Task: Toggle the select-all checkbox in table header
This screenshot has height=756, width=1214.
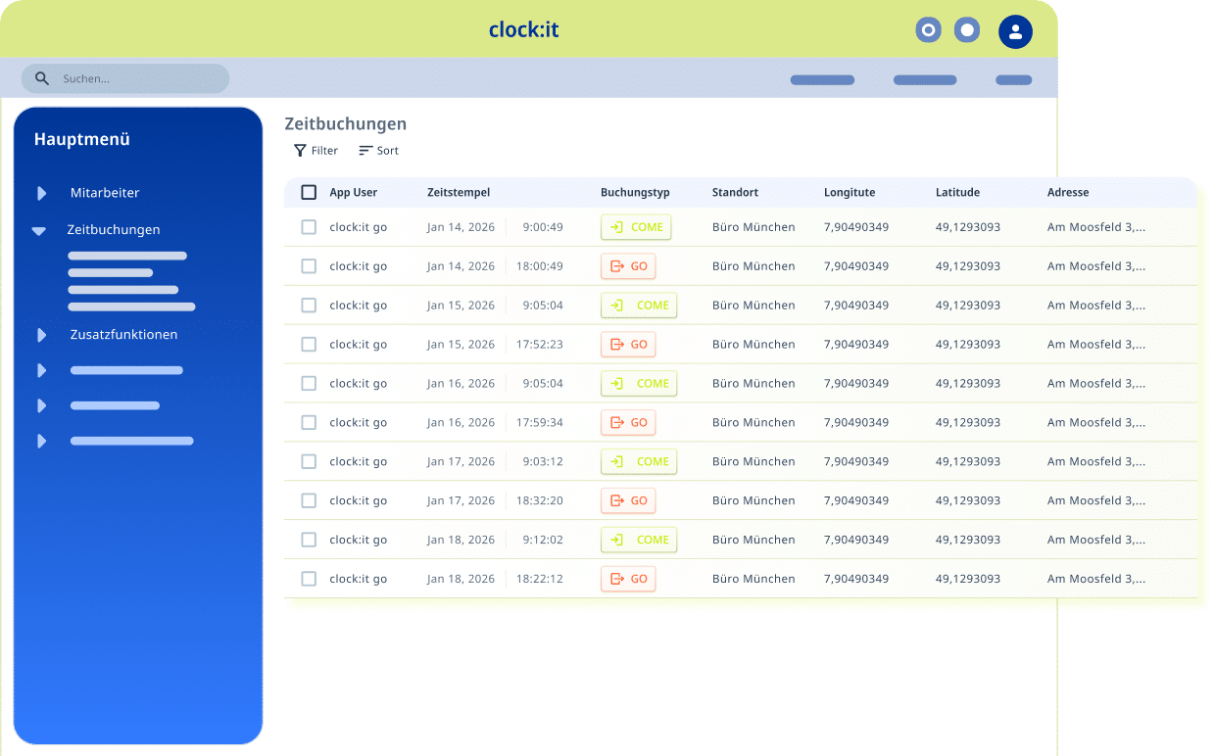Action: click(309, 192)
